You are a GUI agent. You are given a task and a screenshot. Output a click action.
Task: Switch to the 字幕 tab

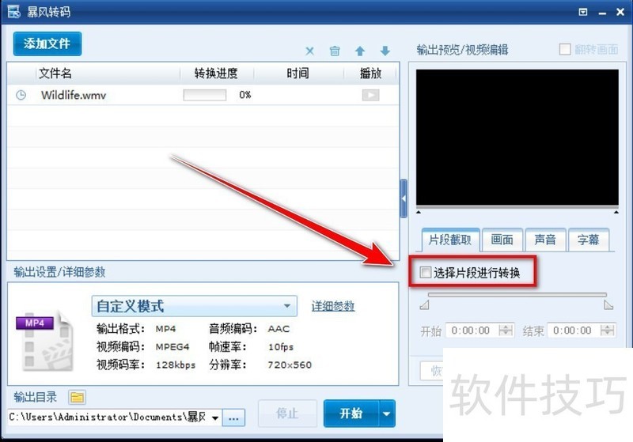click(x=588, y=240)
